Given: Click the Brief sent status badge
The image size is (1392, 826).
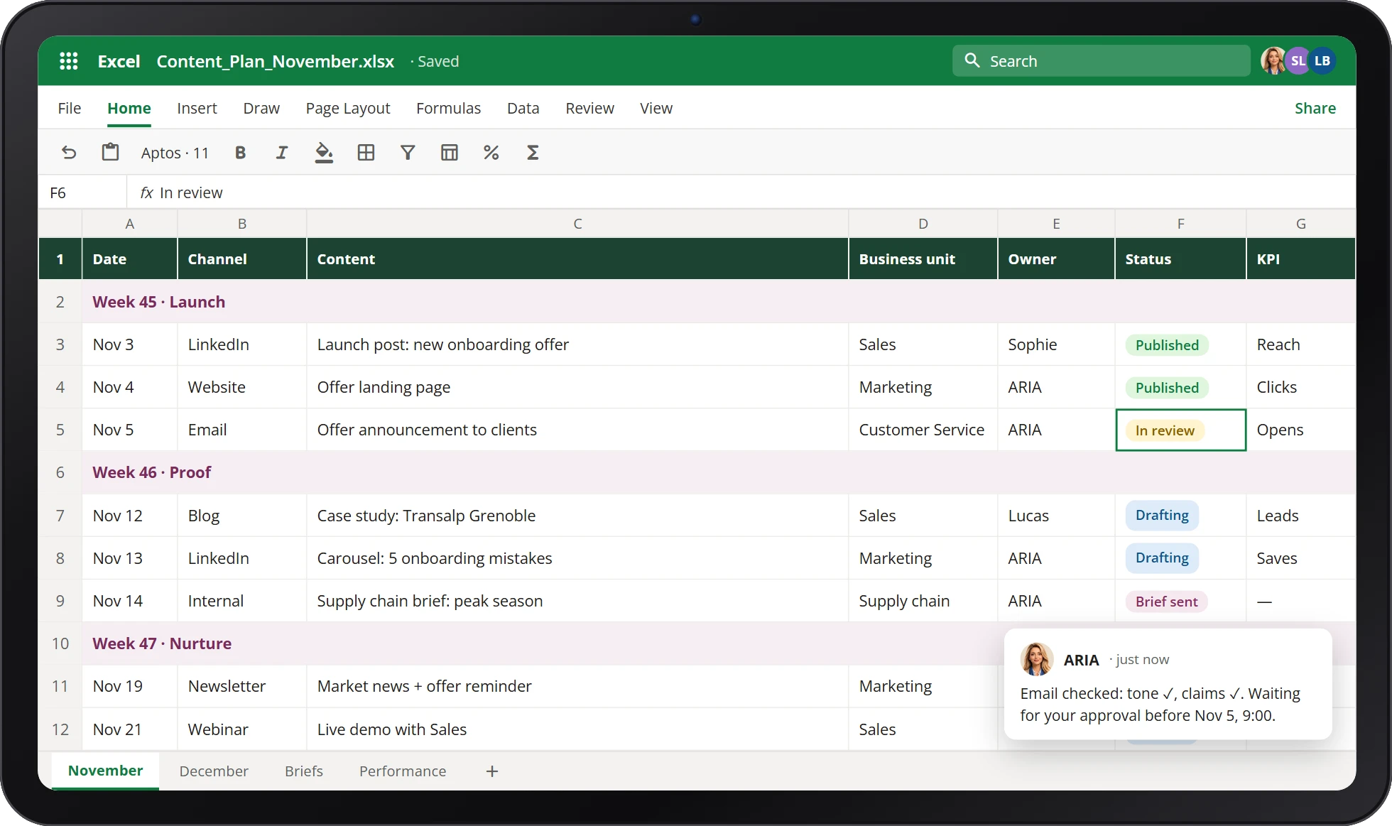Looking at the screenshot, I should pyautogui.click(x=1166, y=602).
